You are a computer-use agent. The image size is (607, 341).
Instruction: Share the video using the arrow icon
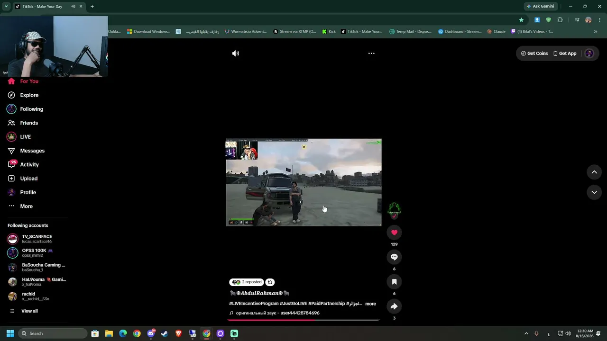[394, 306]
